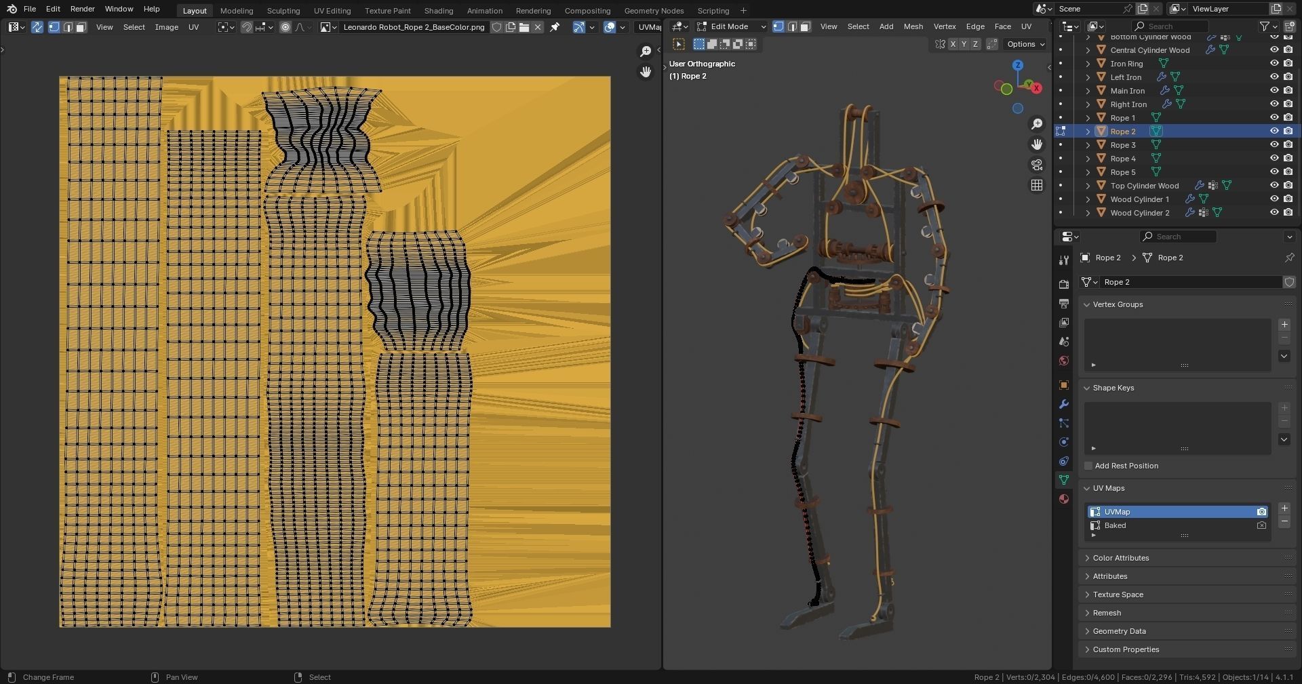Set Baked UV map active for render
The height and width of the screenshot is (684, 1302).
(x=1261, y=525)
